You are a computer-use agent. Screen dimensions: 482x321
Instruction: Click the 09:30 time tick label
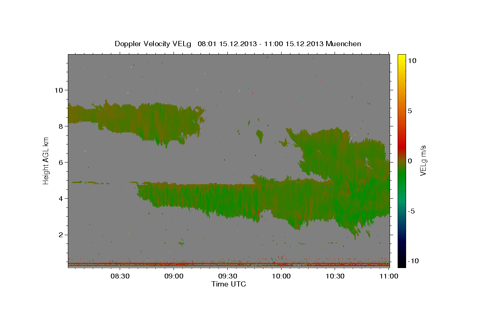coord(228,276)
